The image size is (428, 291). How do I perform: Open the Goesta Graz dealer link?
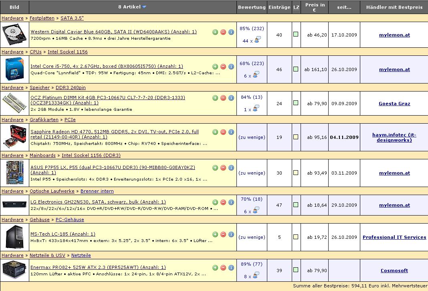(394, 104)
